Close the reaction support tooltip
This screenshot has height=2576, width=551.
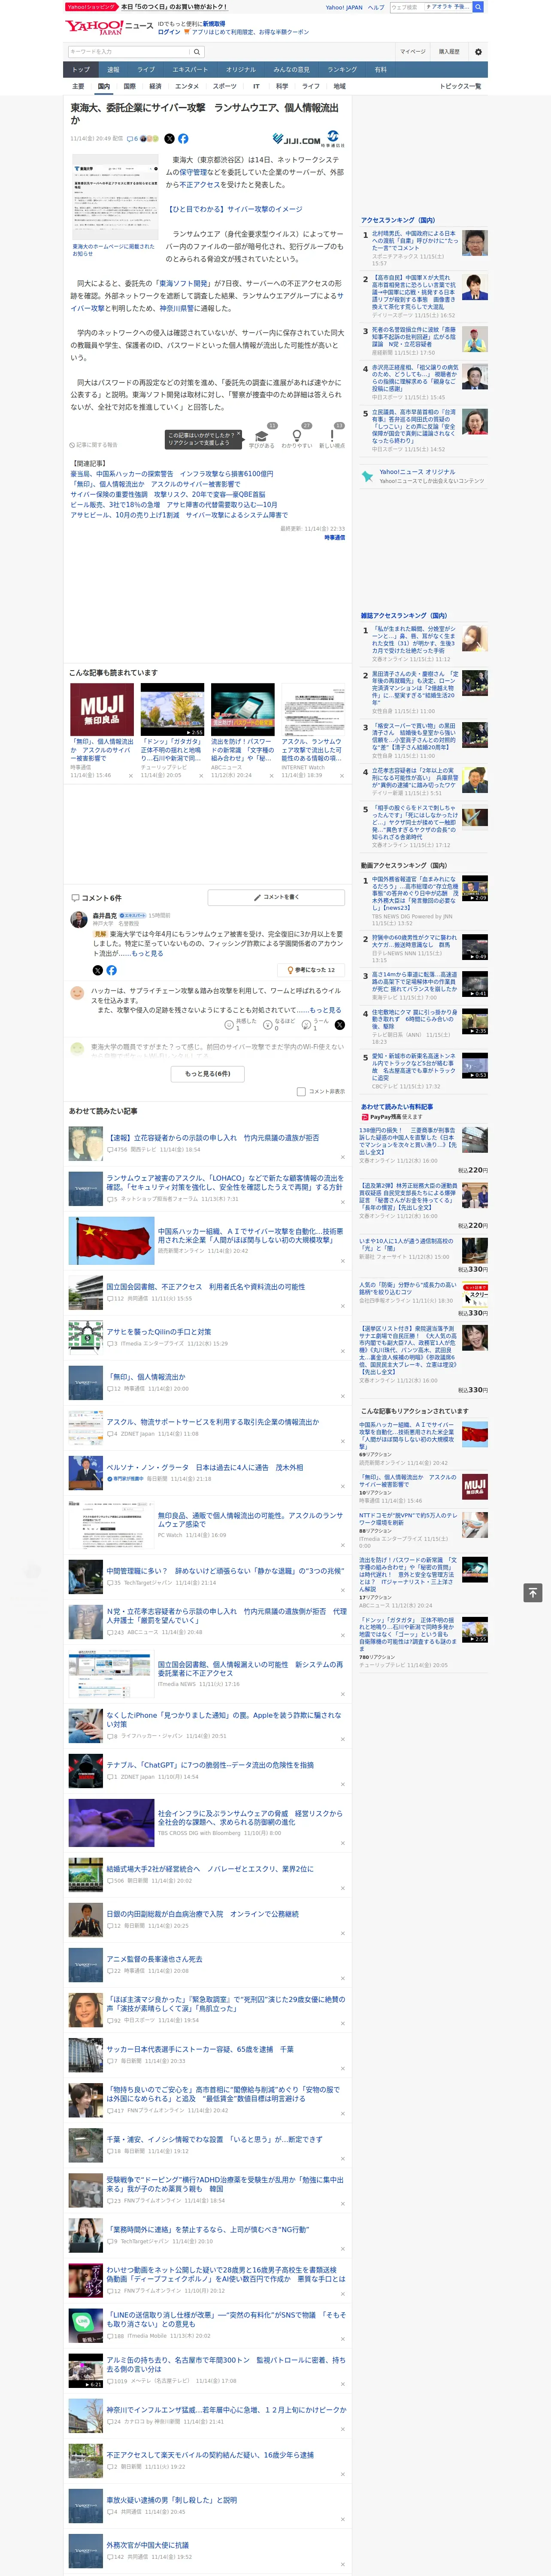tap(238, 435)
